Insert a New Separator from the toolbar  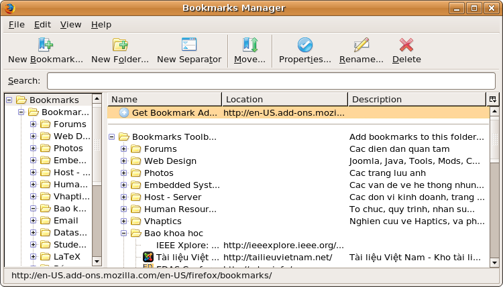click(189, 45)
